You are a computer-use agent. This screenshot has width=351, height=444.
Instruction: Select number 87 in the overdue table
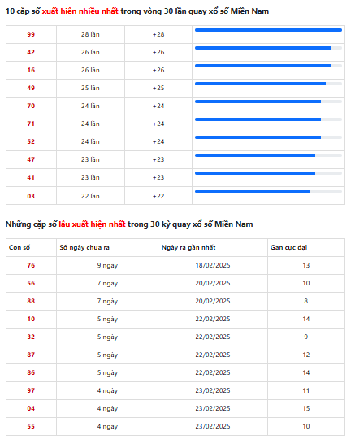[31, 355]
